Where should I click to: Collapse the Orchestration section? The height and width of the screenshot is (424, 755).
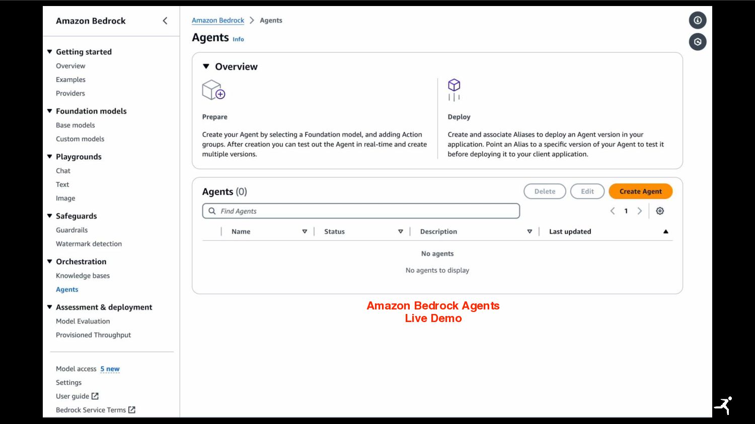(50, 261)
